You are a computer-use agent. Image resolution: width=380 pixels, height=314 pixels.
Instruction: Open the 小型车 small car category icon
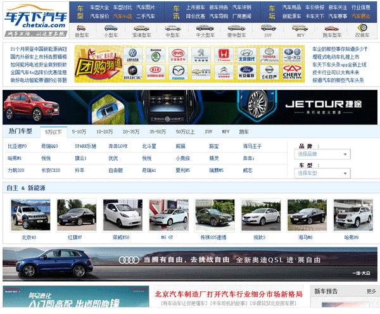click(x=111, y=28)
